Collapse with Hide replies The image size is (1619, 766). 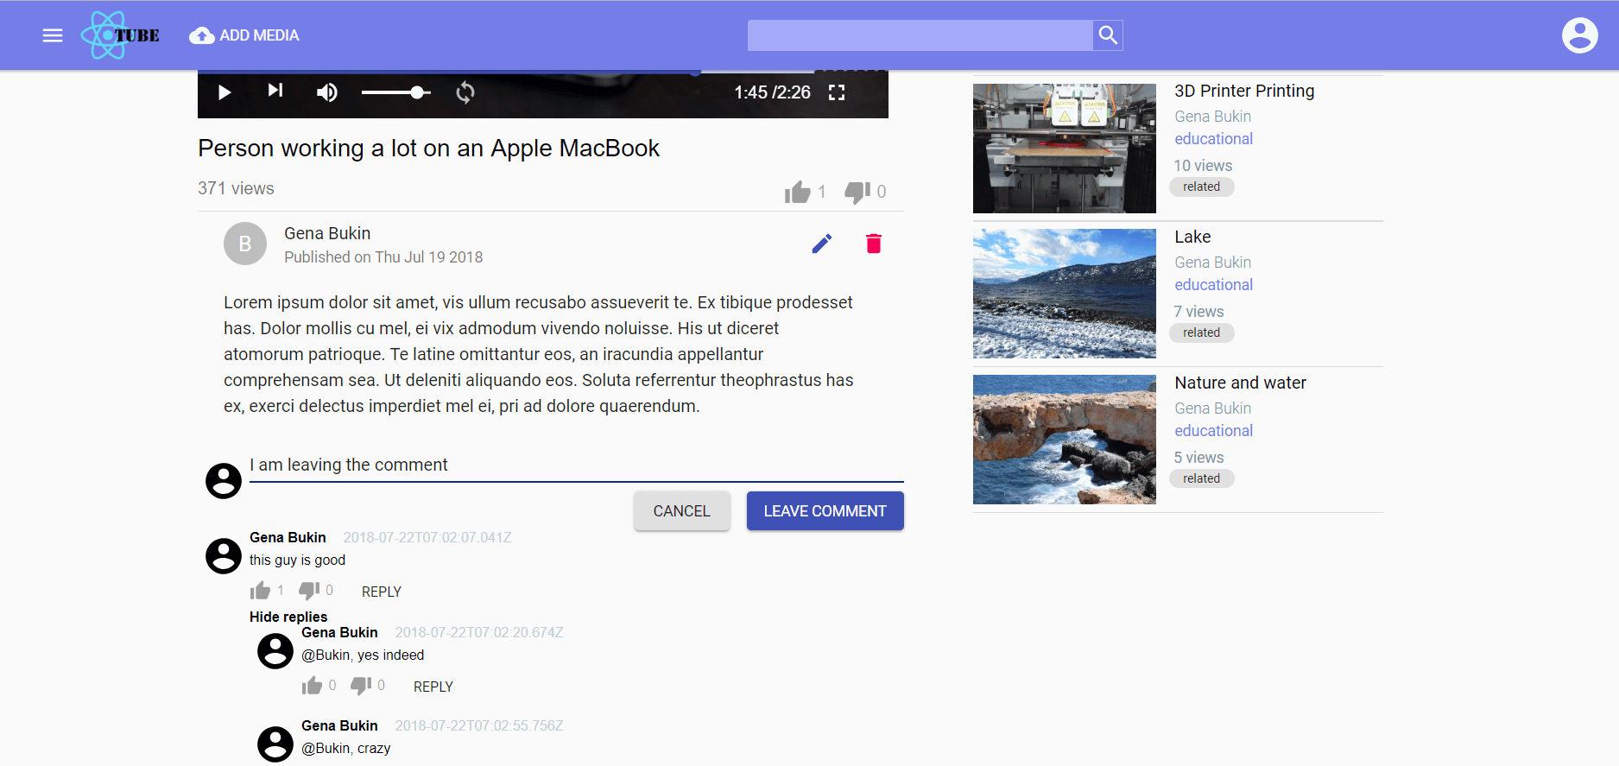[288, 617]
